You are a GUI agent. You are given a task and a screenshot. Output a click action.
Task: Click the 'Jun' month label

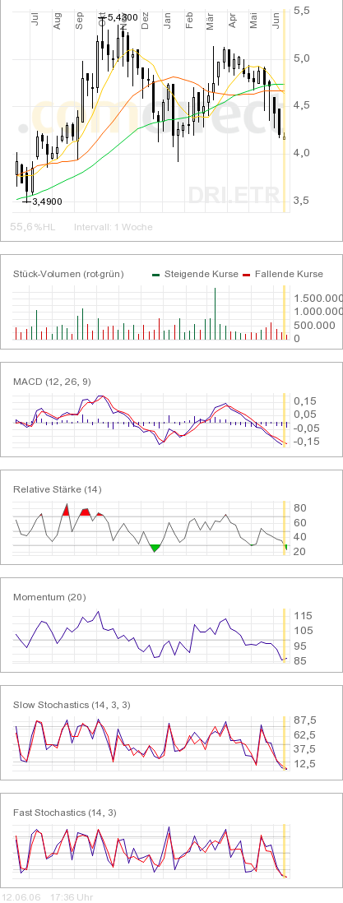click(x=276, y=21)
